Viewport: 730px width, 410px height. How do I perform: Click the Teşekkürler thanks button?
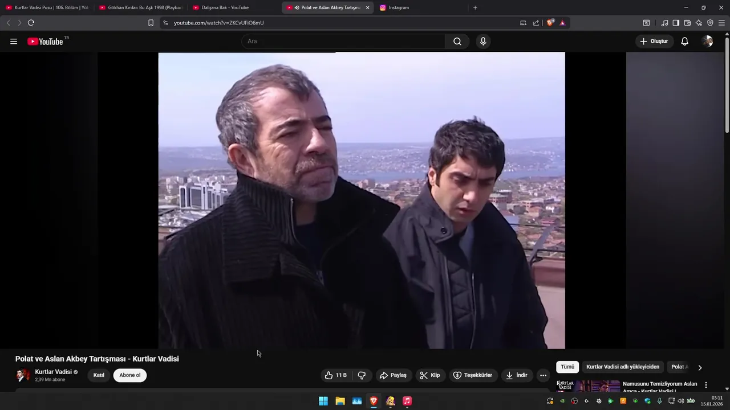[473, 375]
